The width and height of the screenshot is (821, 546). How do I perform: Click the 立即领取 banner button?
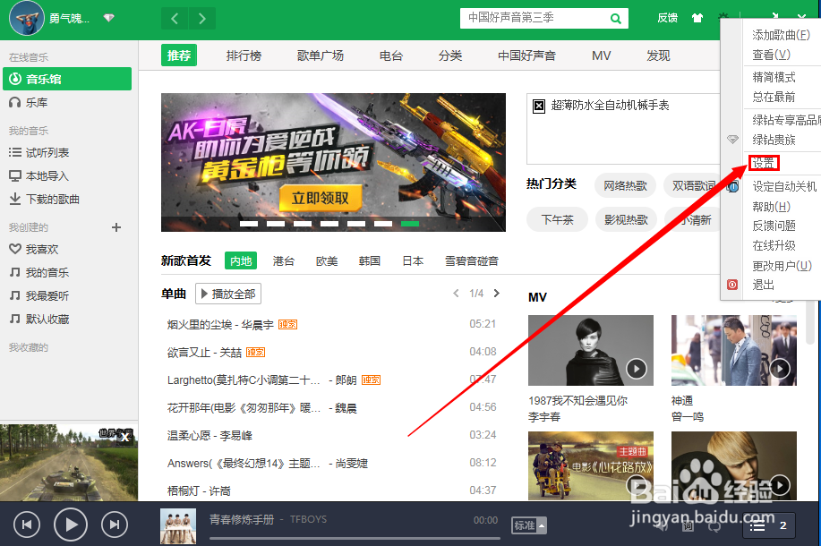coord(320,199)
